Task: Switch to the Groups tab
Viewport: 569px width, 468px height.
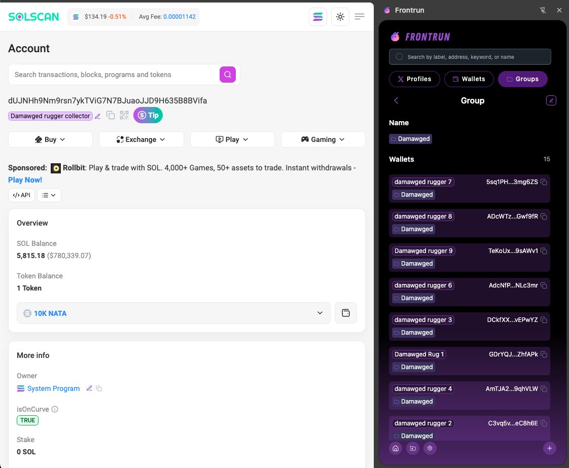Action: 522,79
